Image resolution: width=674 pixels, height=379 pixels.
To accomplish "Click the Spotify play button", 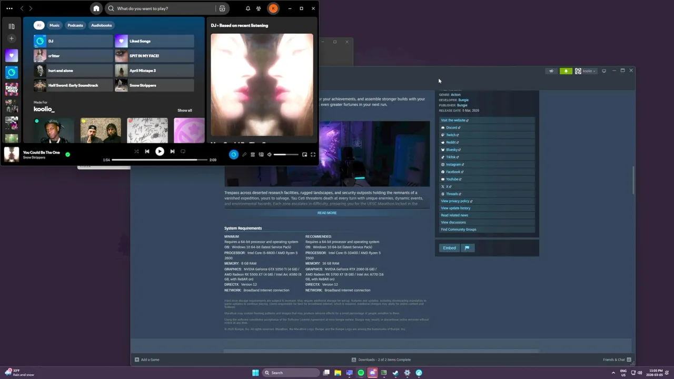I will point(160,152).
